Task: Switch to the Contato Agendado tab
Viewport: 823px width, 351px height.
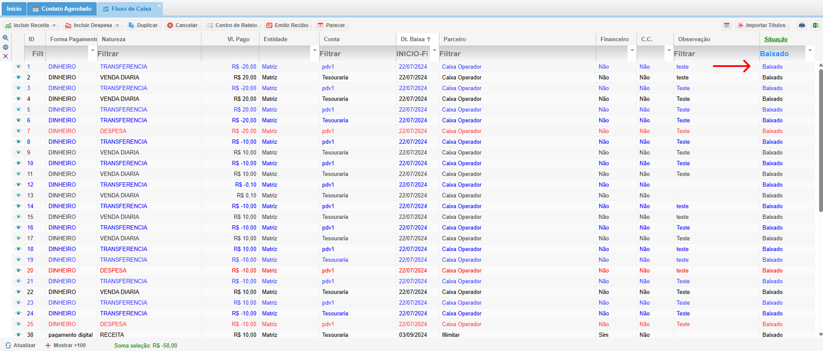Action: coord(62,9)
